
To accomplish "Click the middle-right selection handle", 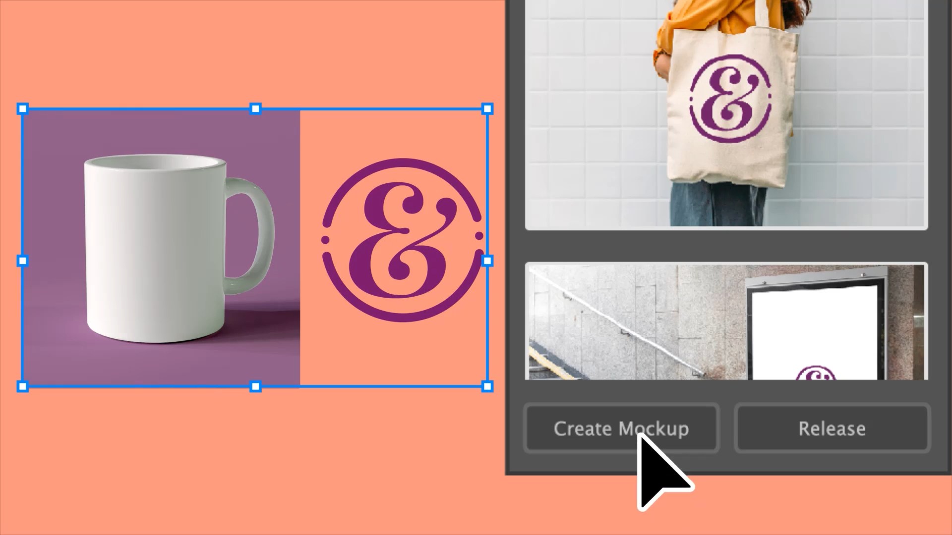I will pos(487,261).
